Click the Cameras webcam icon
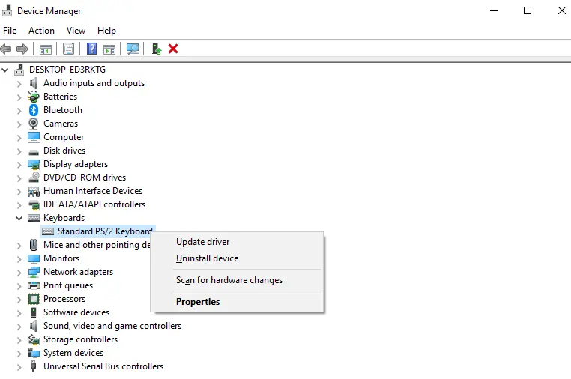 [34, 124]
